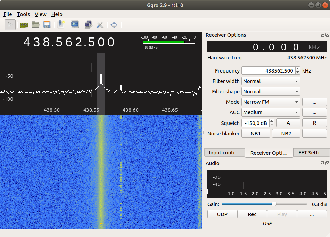Click the 438.60 frequency axis label
330x237 pixels.
click(131, 110)
